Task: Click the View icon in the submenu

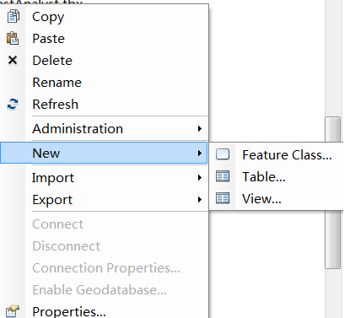Action: tap(223, 198)
